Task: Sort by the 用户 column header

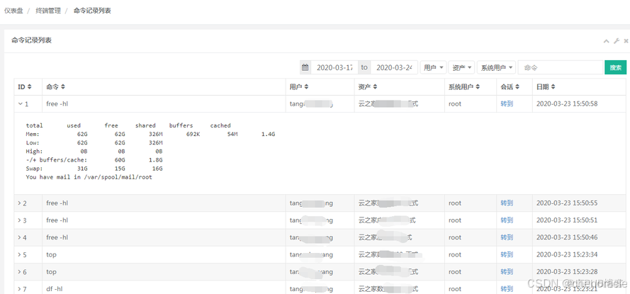Action: (x=299, y=86)
